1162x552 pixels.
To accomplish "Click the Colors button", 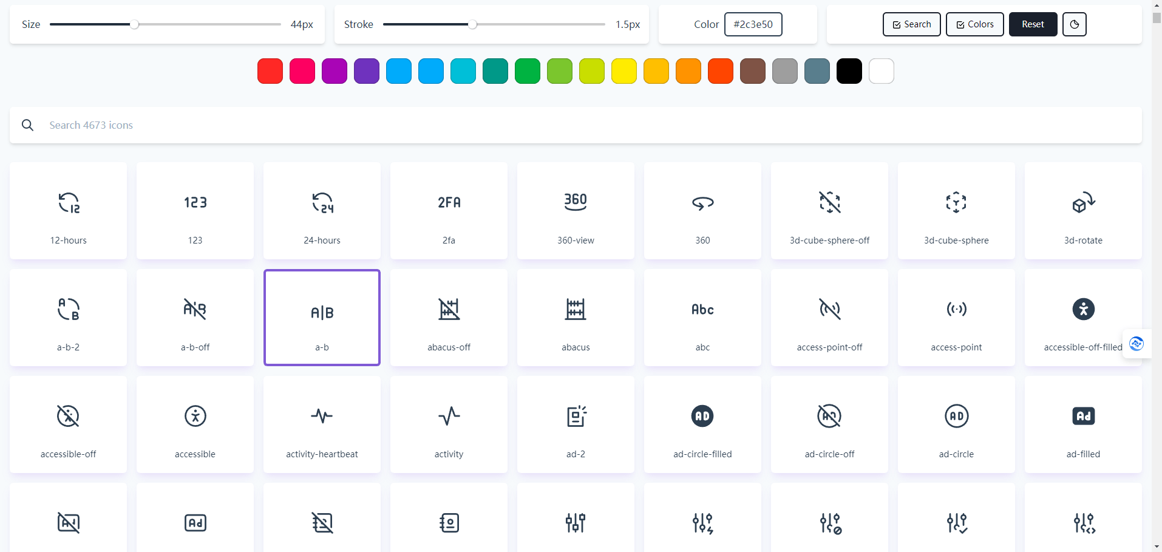I will click(974, 24).
